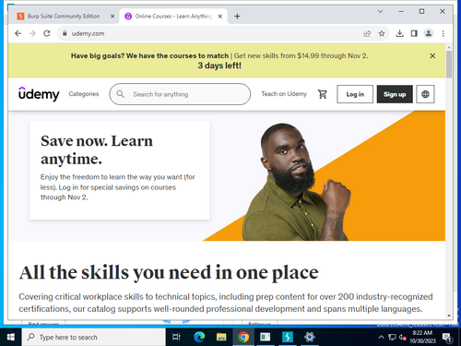This screenshot has width=461, height=346.
Task: Launch Microsoft Edge from the taskbar
Action: pyautogui.click(x=199, y=337)
